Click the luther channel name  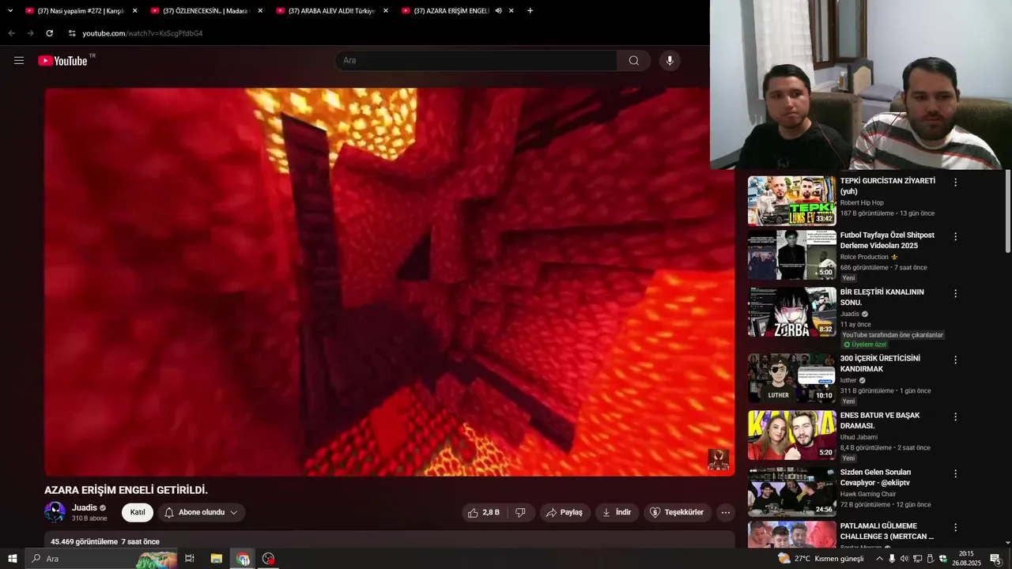coord(848,380)
